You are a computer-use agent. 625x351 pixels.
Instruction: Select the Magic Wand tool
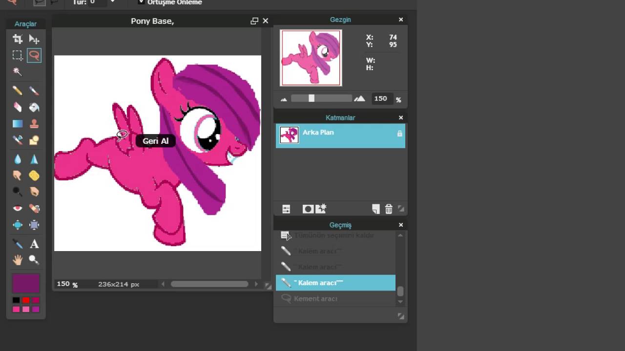point(18,72)
